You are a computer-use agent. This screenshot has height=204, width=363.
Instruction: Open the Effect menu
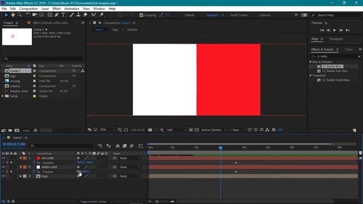coord(57,9)
